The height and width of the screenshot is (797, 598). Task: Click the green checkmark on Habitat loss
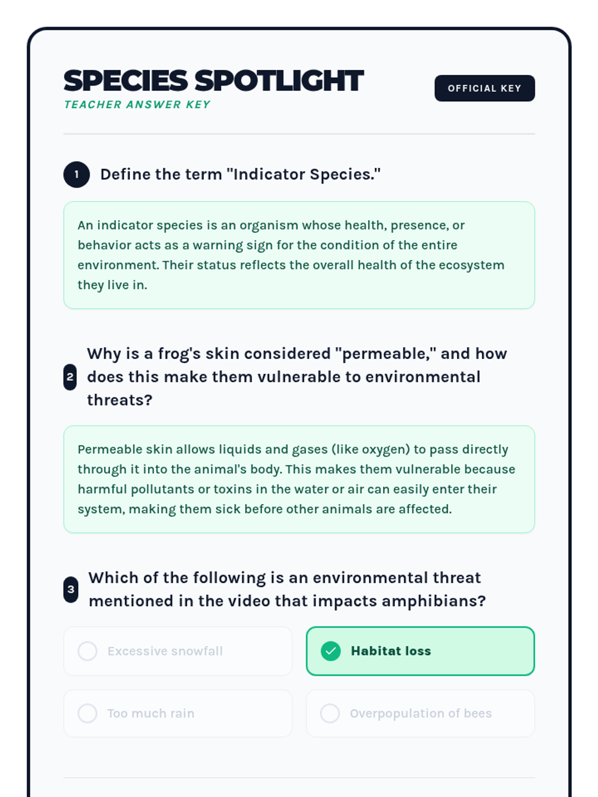[330, 651]
